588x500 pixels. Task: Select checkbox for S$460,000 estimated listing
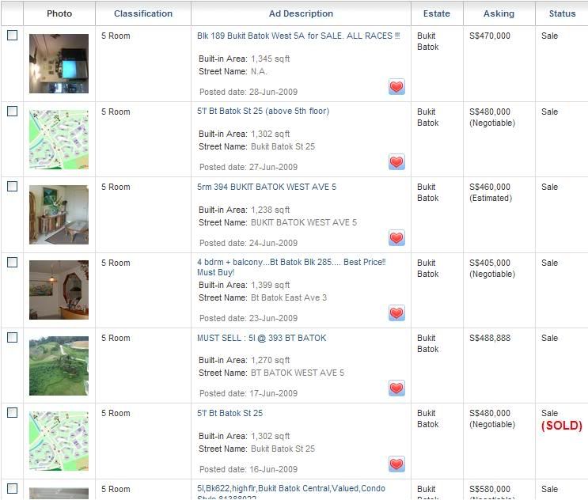(12, 187)
